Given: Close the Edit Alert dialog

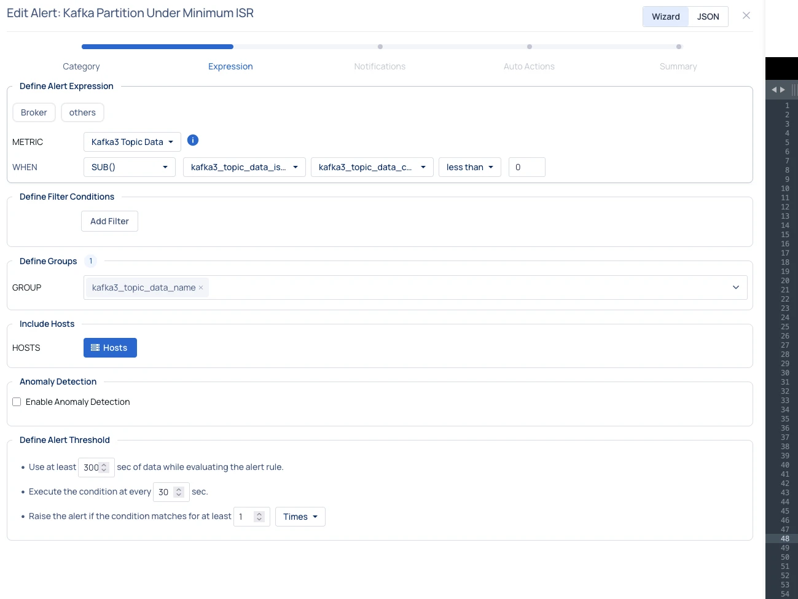Looking at the screenshot, I should (746, 15).
